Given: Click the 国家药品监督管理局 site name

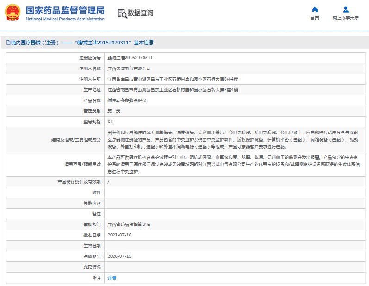Looking at the screenshot, I should [65, 10].
